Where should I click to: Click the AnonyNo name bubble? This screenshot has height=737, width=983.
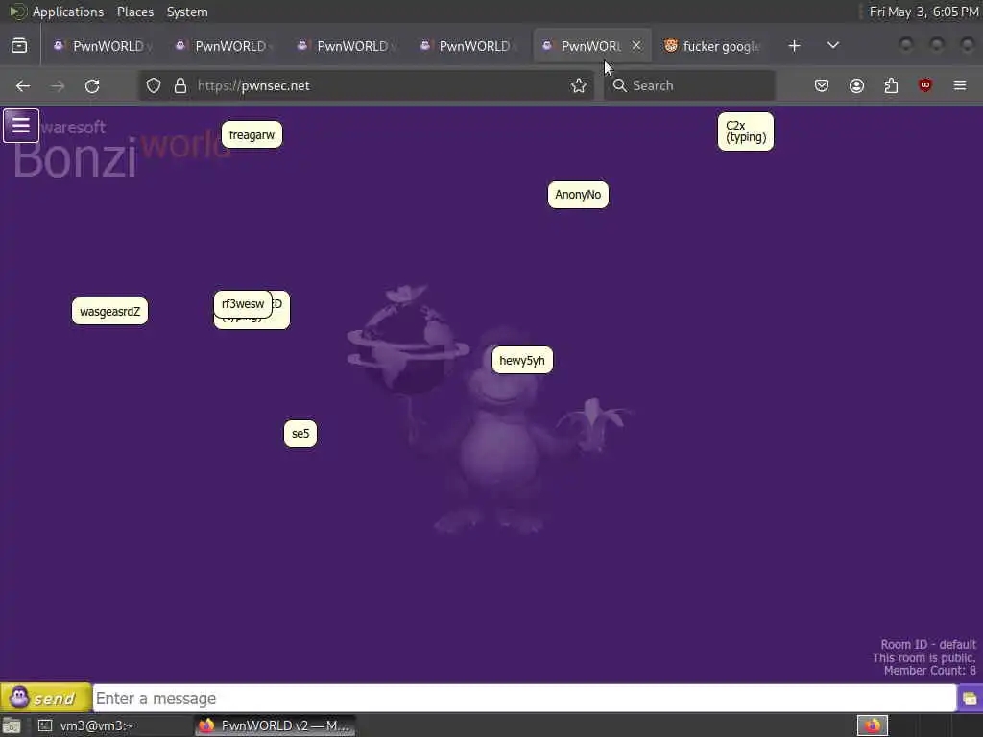(x=578, y=194)
